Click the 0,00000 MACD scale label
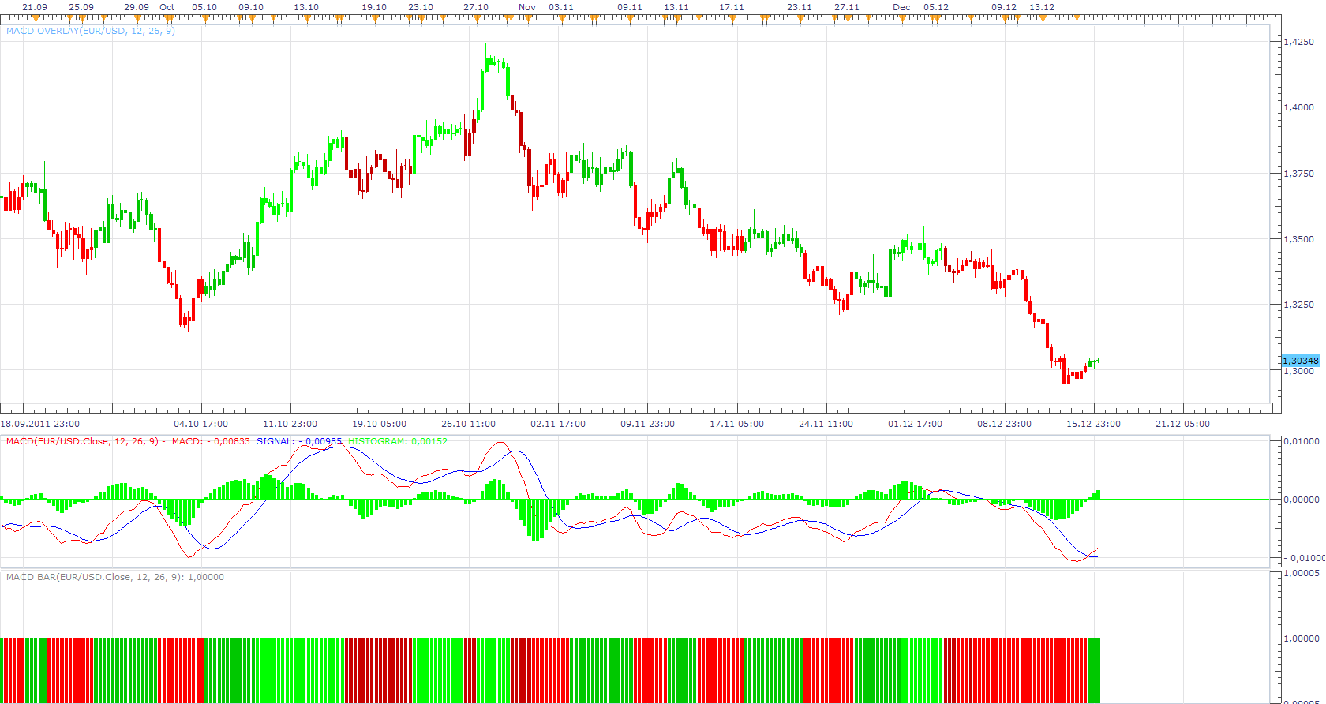The height and width of the screenshot is (704, 1326). [1302, 500]
